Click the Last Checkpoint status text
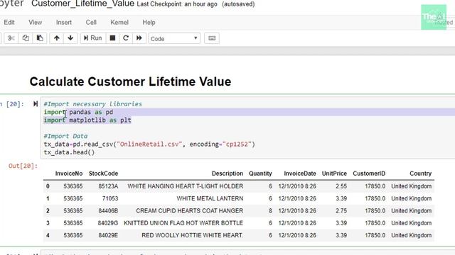The width and height of the screenshot is (455, 255). click(177, 4)
